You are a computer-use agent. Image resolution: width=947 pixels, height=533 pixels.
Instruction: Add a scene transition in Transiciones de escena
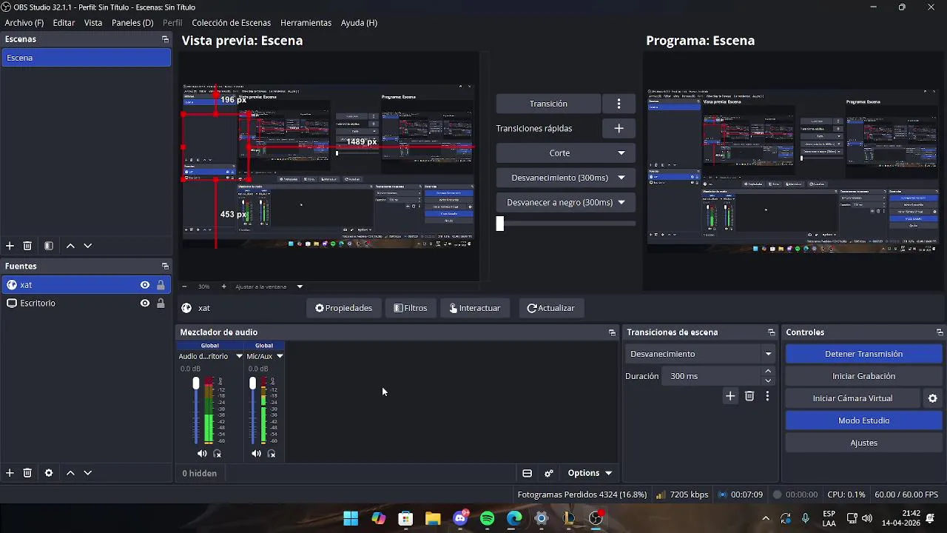[x=730, y=397]
